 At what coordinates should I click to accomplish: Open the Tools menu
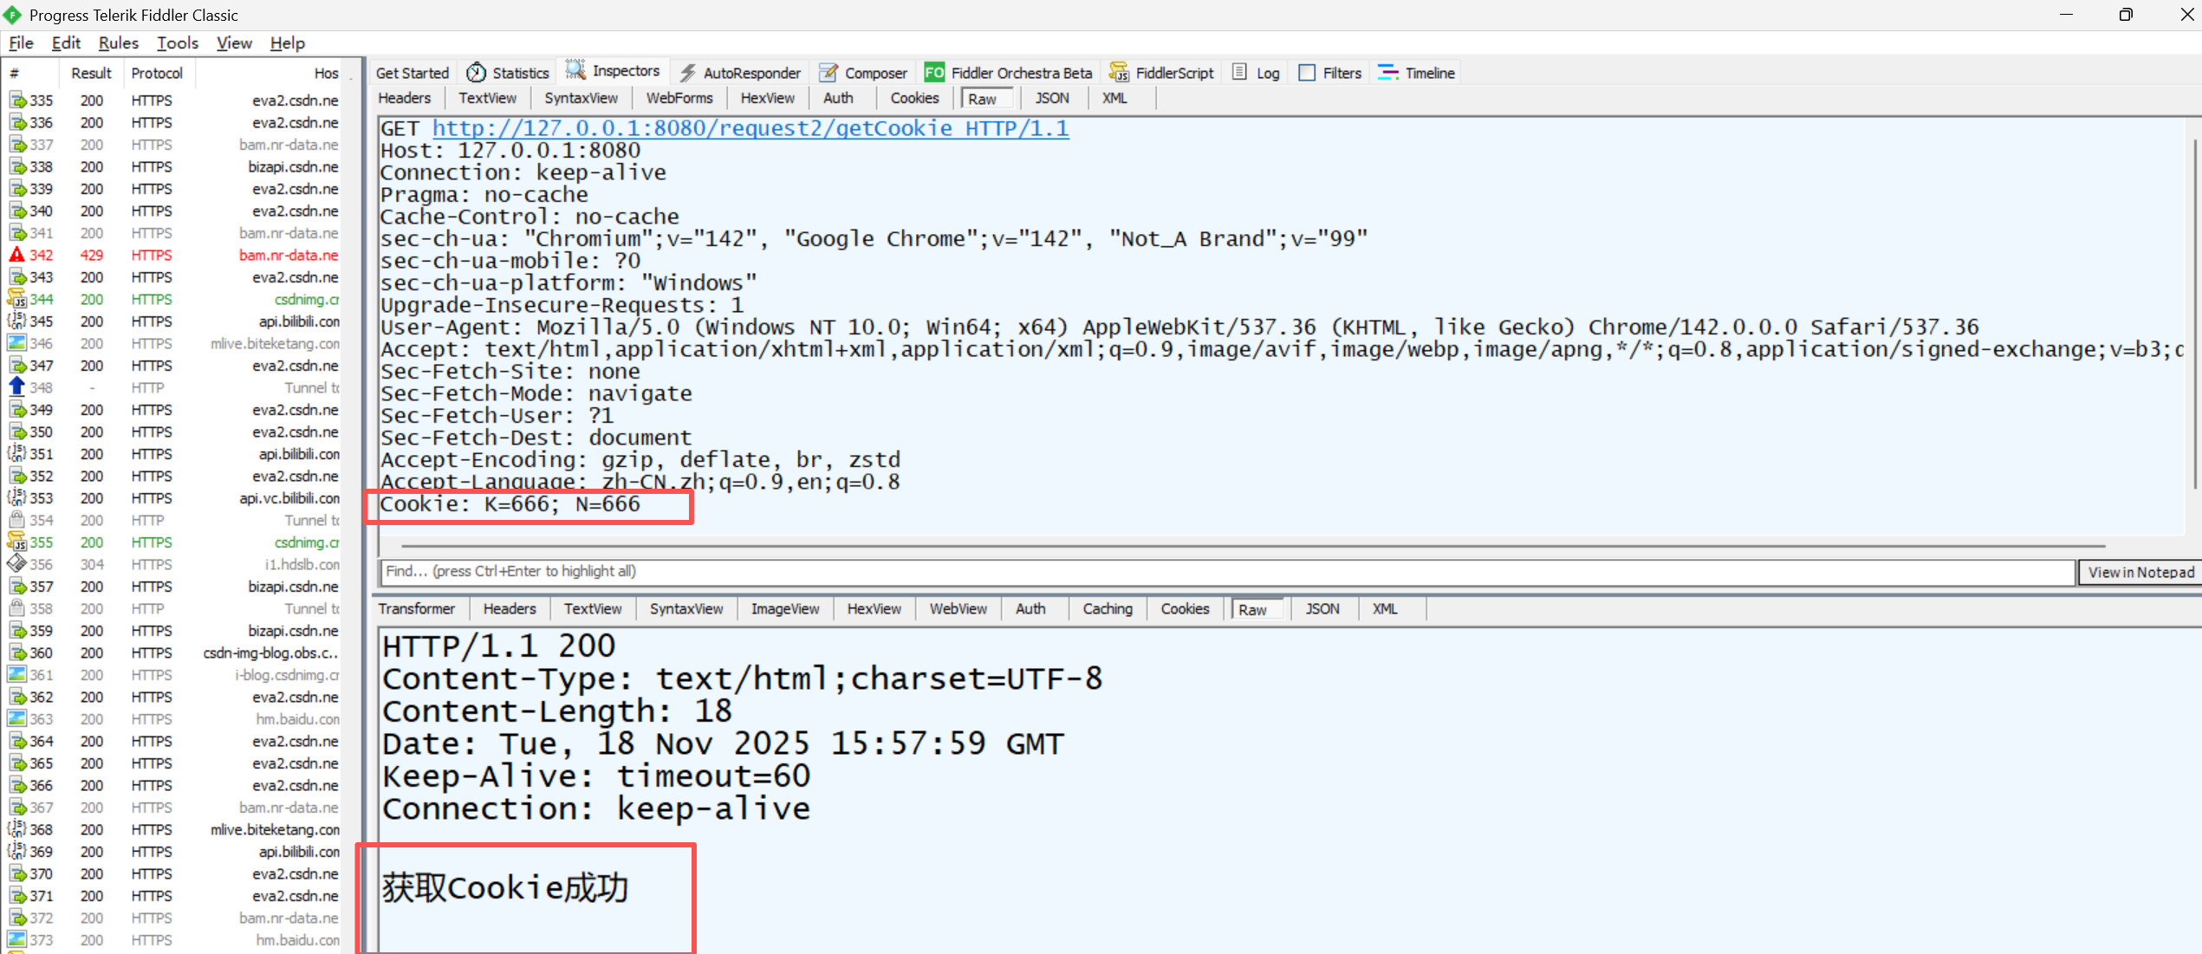pos(177,42)
